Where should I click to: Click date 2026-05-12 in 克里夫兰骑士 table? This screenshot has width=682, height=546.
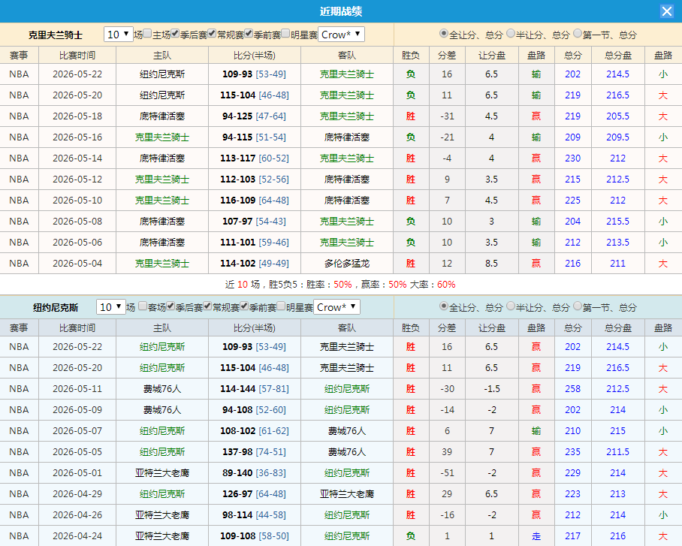[77, 179]
